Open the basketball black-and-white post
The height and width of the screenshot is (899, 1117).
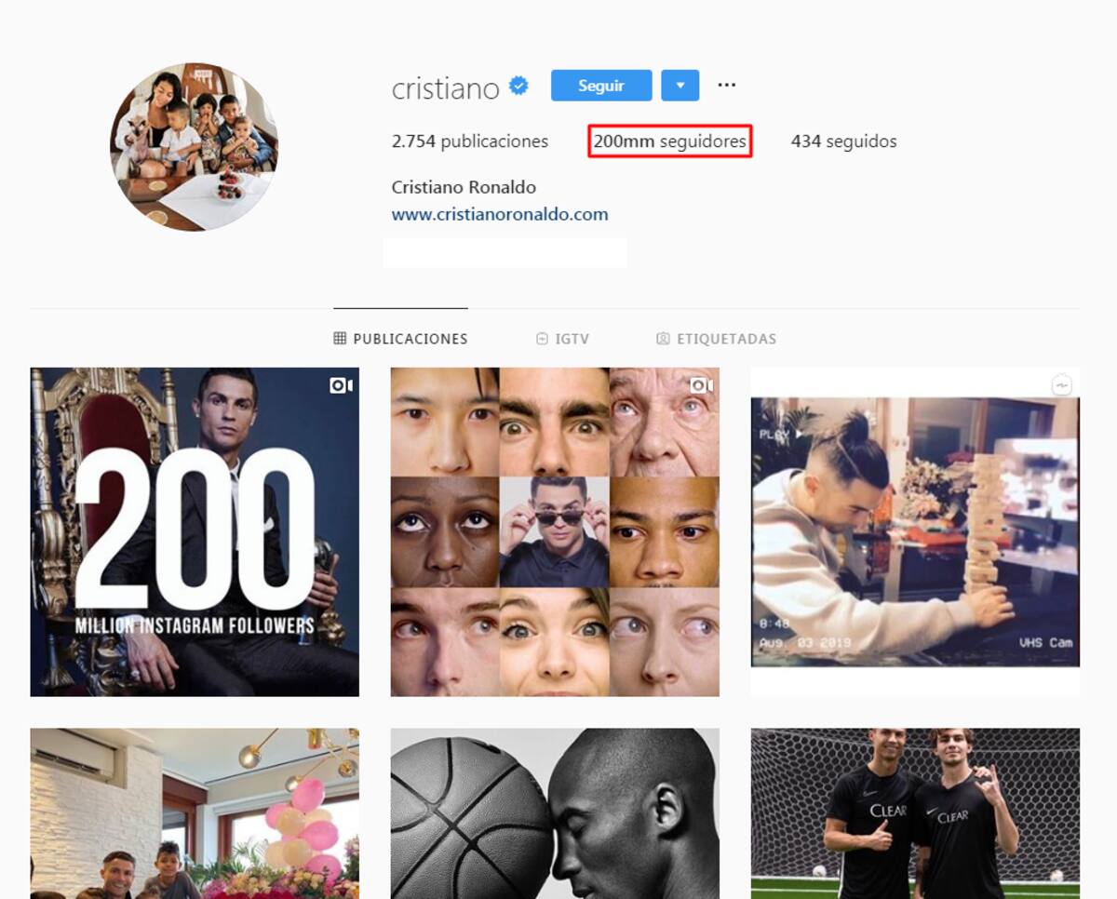[555, 813]
